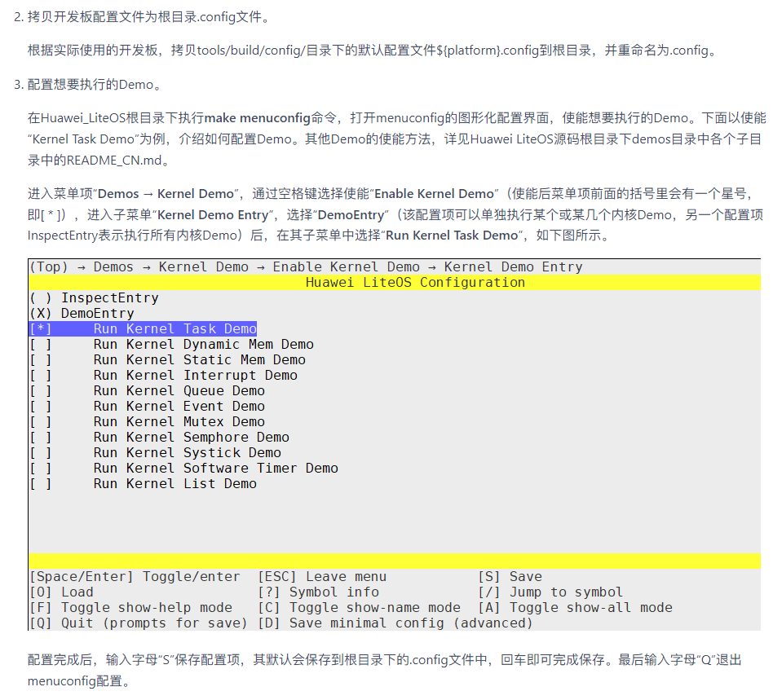Viewport: 773px width, 700px height.
Task: Enable Run Kernel List Demo checkbox
Action: 41,484
